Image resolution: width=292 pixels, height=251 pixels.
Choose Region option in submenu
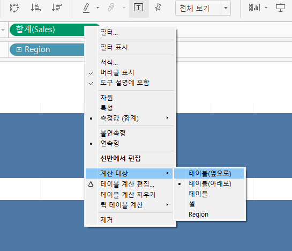[209, 215]
